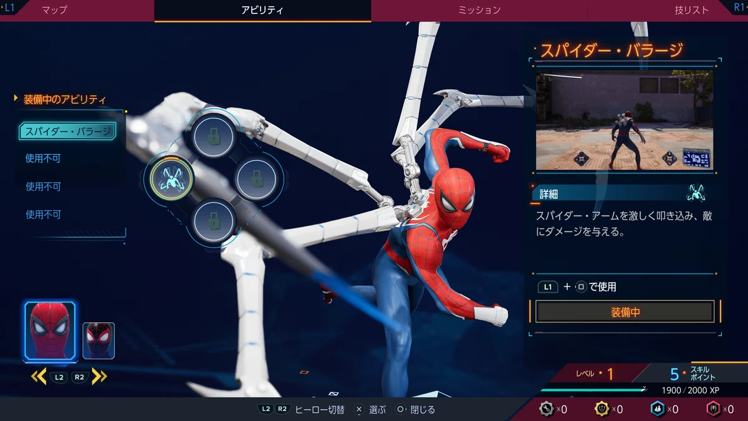Click the 閉じる prompt in the bottom bar
The image size is (748, 421).
click(423, 410)
